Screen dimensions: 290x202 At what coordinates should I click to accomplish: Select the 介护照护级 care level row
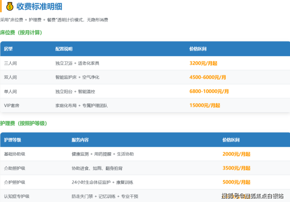click(14, 182)
